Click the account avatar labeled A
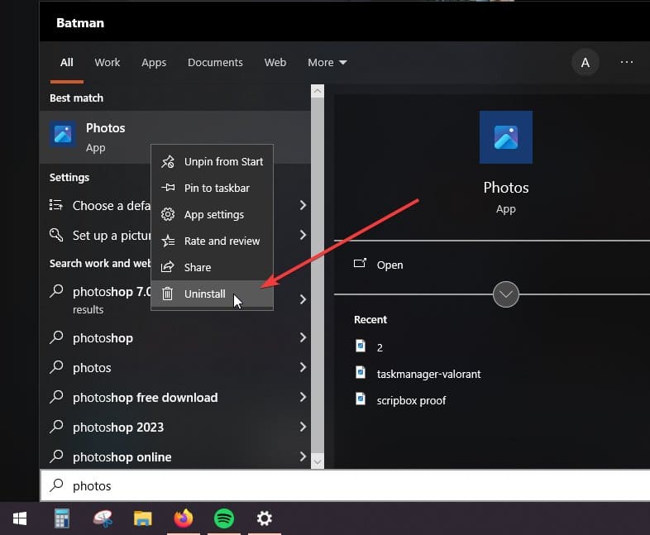 [x=585, y=63]
